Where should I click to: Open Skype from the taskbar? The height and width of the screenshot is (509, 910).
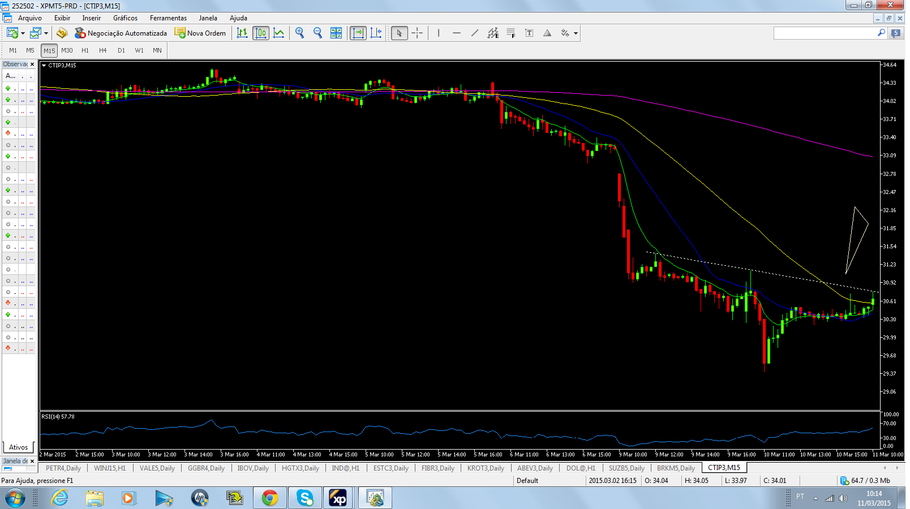coord(305,498)
